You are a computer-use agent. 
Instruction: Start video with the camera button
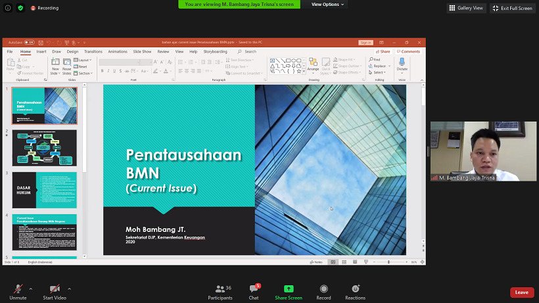click(55, 289)
